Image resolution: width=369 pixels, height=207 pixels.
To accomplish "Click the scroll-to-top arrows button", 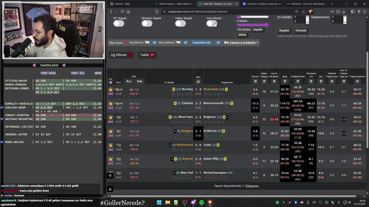I will coord(110,176).
